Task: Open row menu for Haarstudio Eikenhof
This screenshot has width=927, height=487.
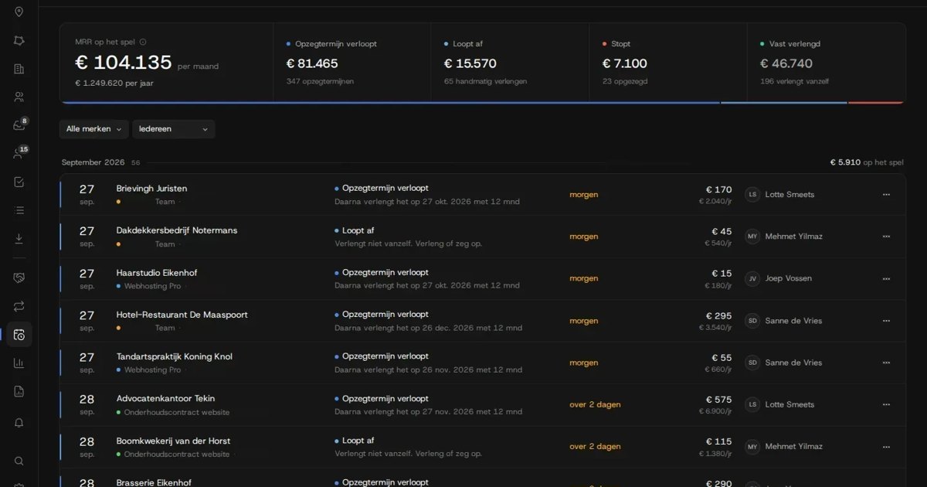Action: tap(886, 278)
